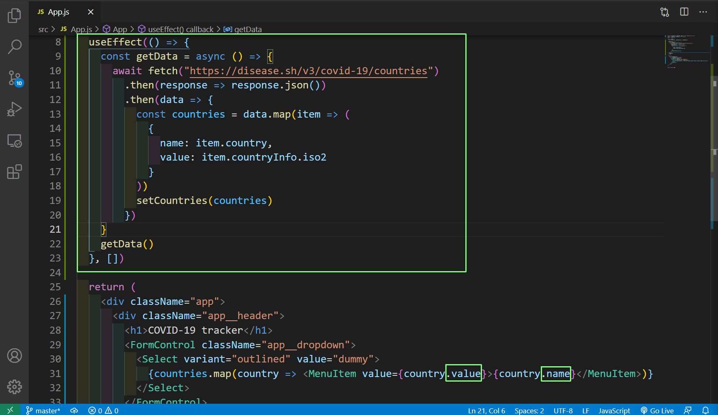Image resolution: width=718 pixels, height=415 pixels.
Task: Click Ln 21, Col 6 status item
Action: pyautogui.click(x=486, y=410)
